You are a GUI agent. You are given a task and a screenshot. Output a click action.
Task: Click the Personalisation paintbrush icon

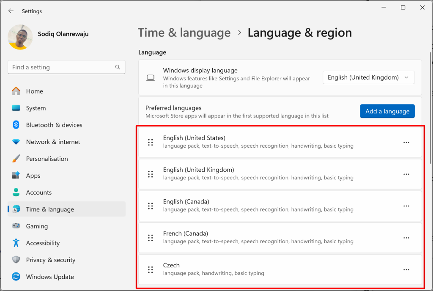[16, 159]
